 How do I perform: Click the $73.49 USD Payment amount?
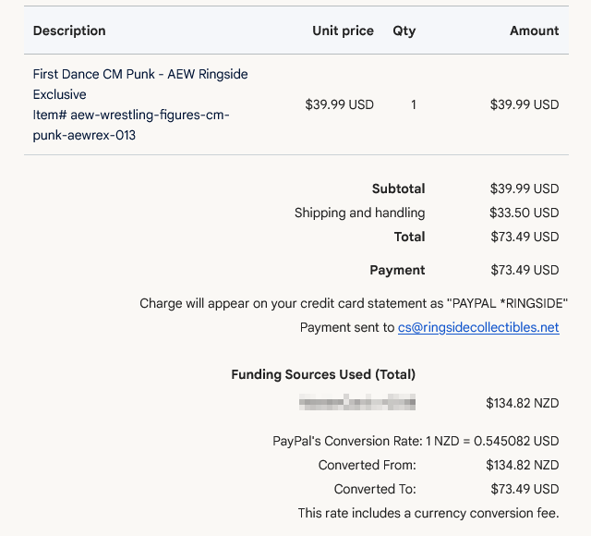click(524, 270)
